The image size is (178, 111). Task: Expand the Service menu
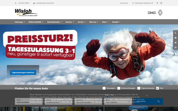(x=82, y=22)
